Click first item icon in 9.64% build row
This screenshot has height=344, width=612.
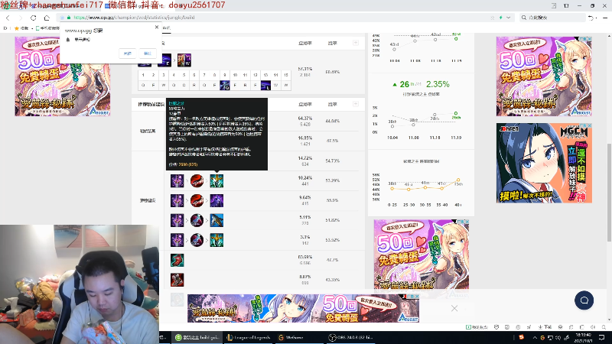coord(177,200)
